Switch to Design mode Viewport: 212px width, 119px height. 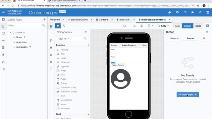pos(187,26)
